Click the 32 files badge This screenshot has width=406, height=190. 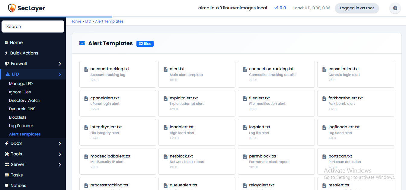pyautogui.click(x=145, y=44)
